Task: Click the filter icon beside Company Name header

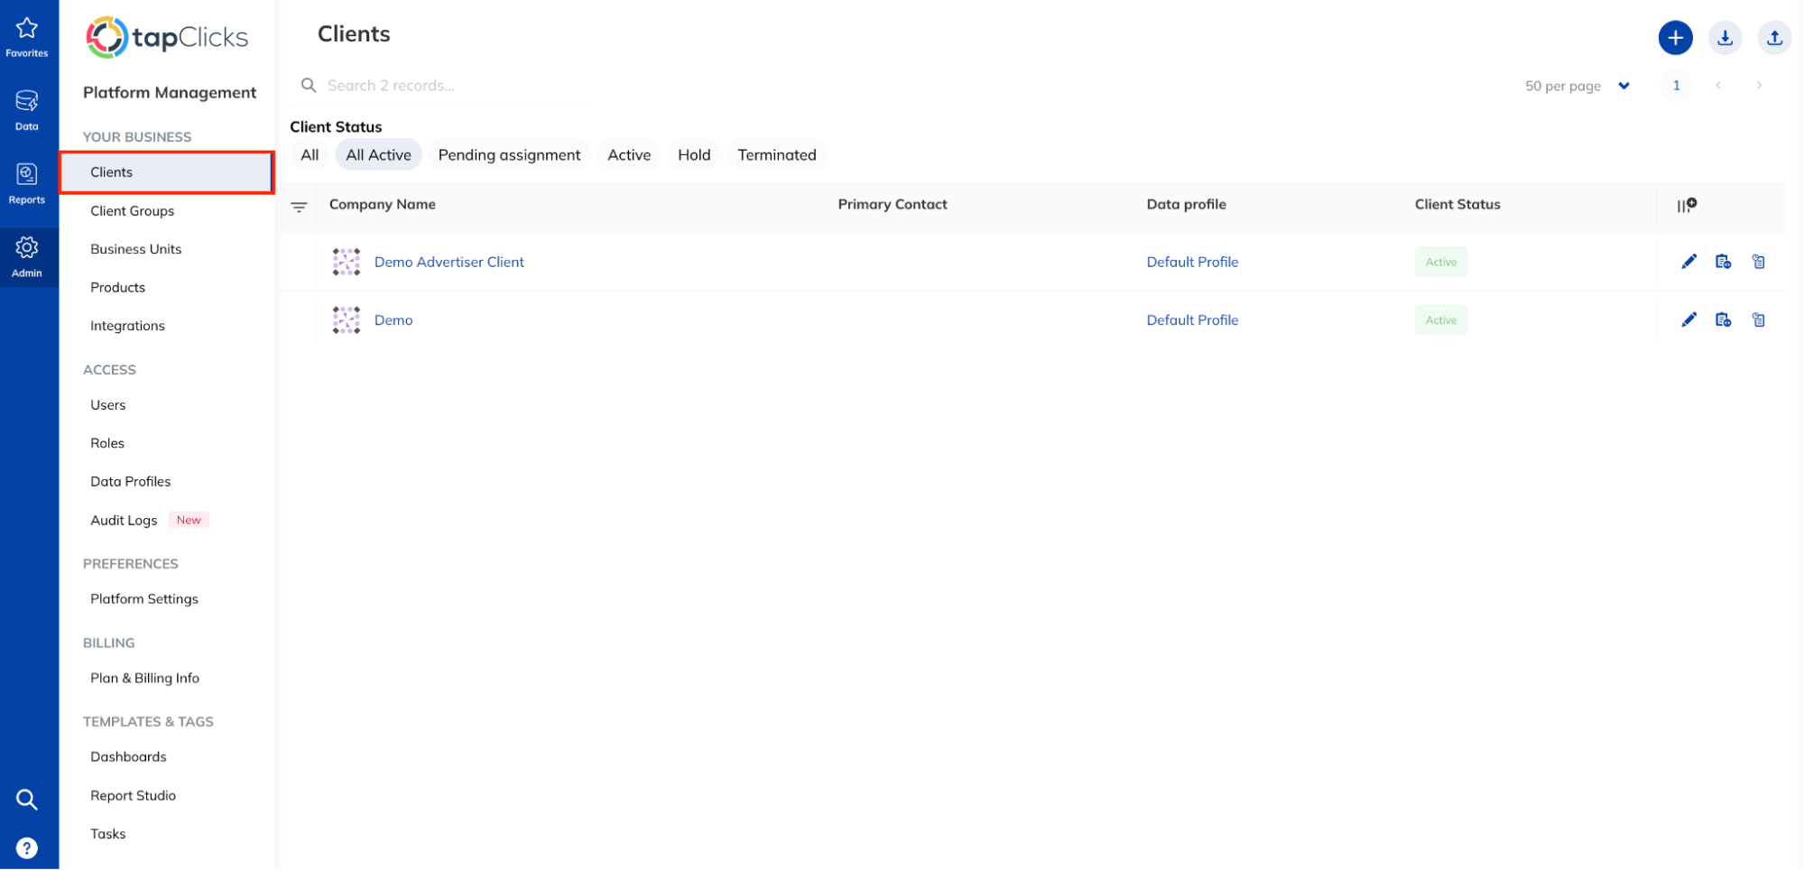Action: pos(300,206)
